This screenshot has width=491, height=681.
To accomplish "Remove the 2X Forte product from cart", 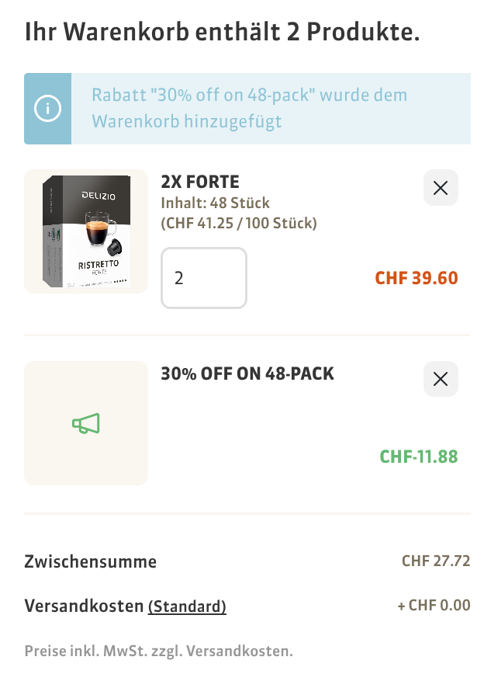I will [x=441, y=188].
